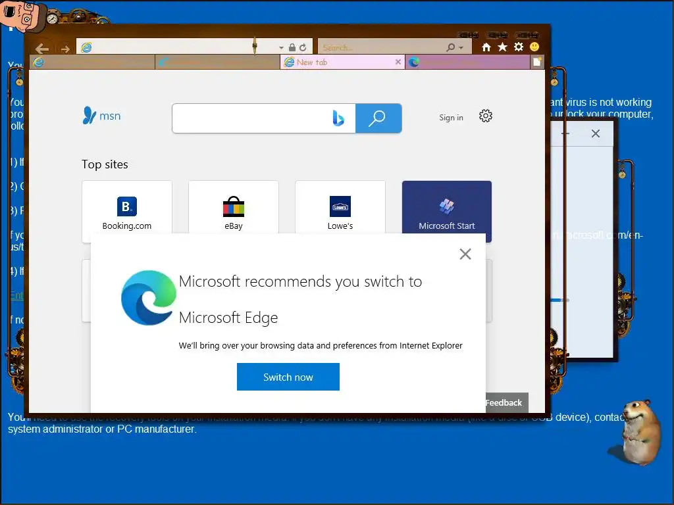
Task: Switch to the Edge-icon tab
Action: click(x=467, y=62)
